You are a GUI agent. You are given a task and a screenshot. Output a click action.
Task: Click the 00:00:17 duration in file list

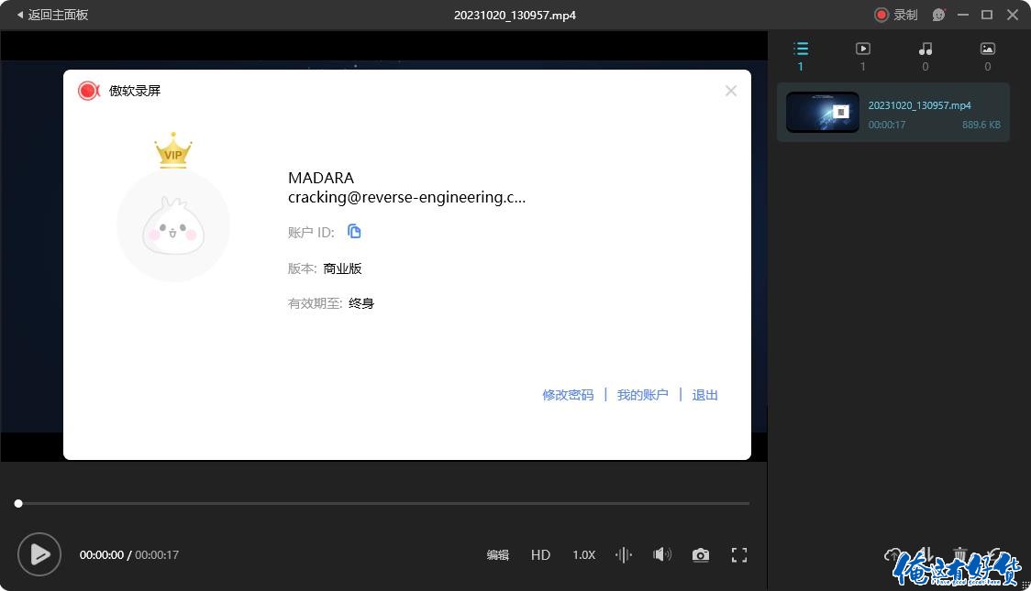click(x=886, y=125)
